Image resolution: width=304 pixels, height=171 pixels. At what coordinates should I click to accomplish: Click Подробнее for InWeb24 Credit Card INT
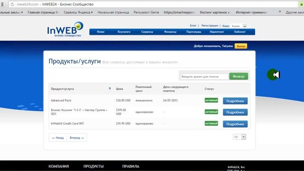click(235, 124)
